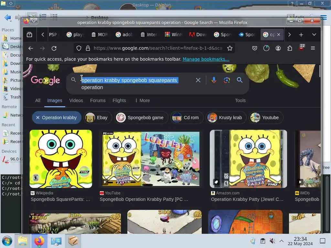Viewport: 331px width, 248px height.
Task: Select the Spongebob game filter chip
Action: pos(141,118)
